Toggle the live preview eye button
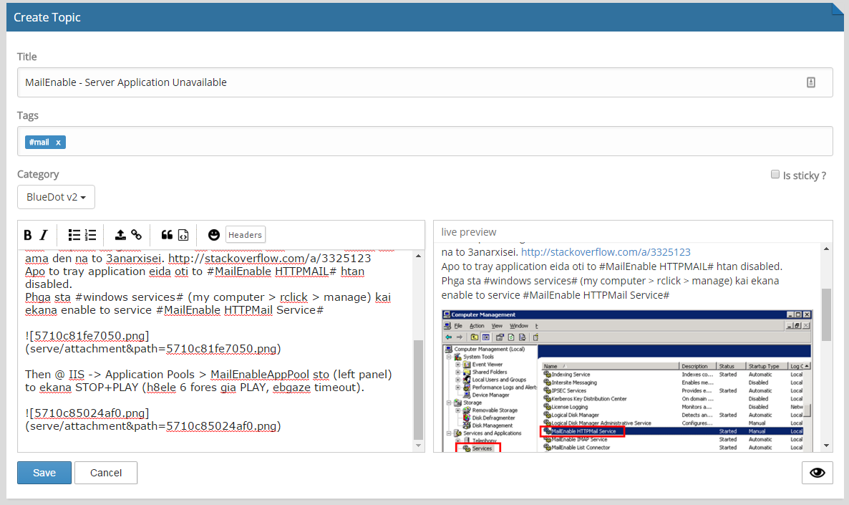The height and width of the screenshot is (505, 849). click(x=817, y=473)
